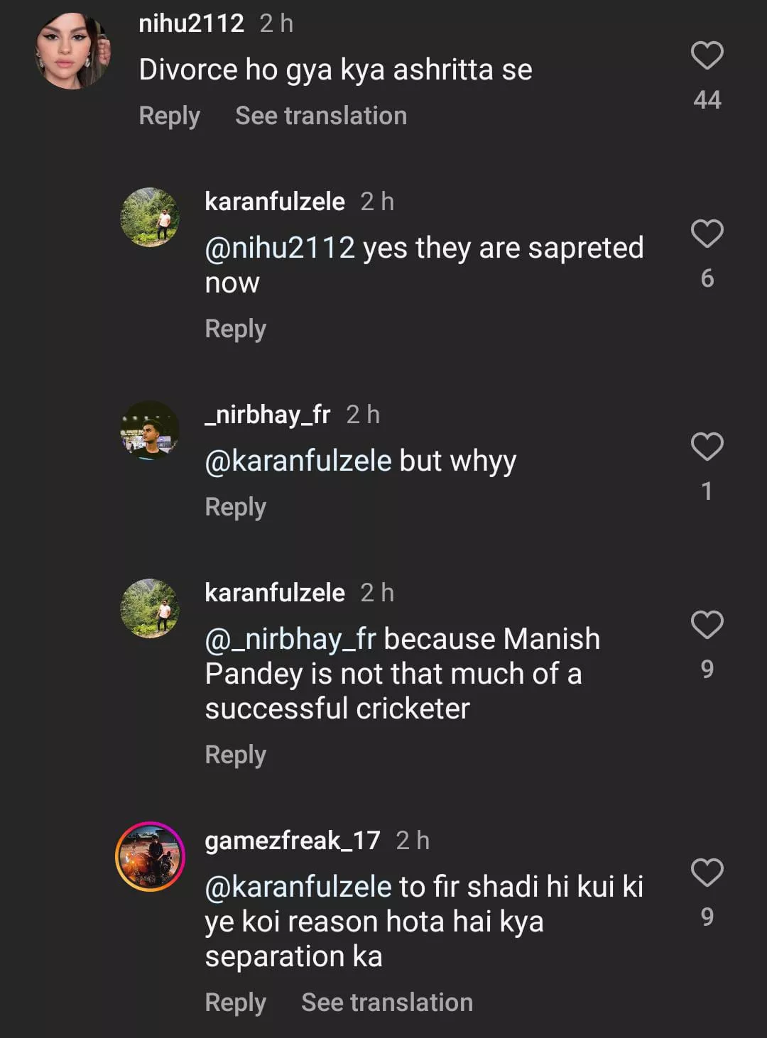This screenshot has height=1038, width=767.
Task: Tap the @_nirbhay_fr mention link
Action: [x=290, y=639]
